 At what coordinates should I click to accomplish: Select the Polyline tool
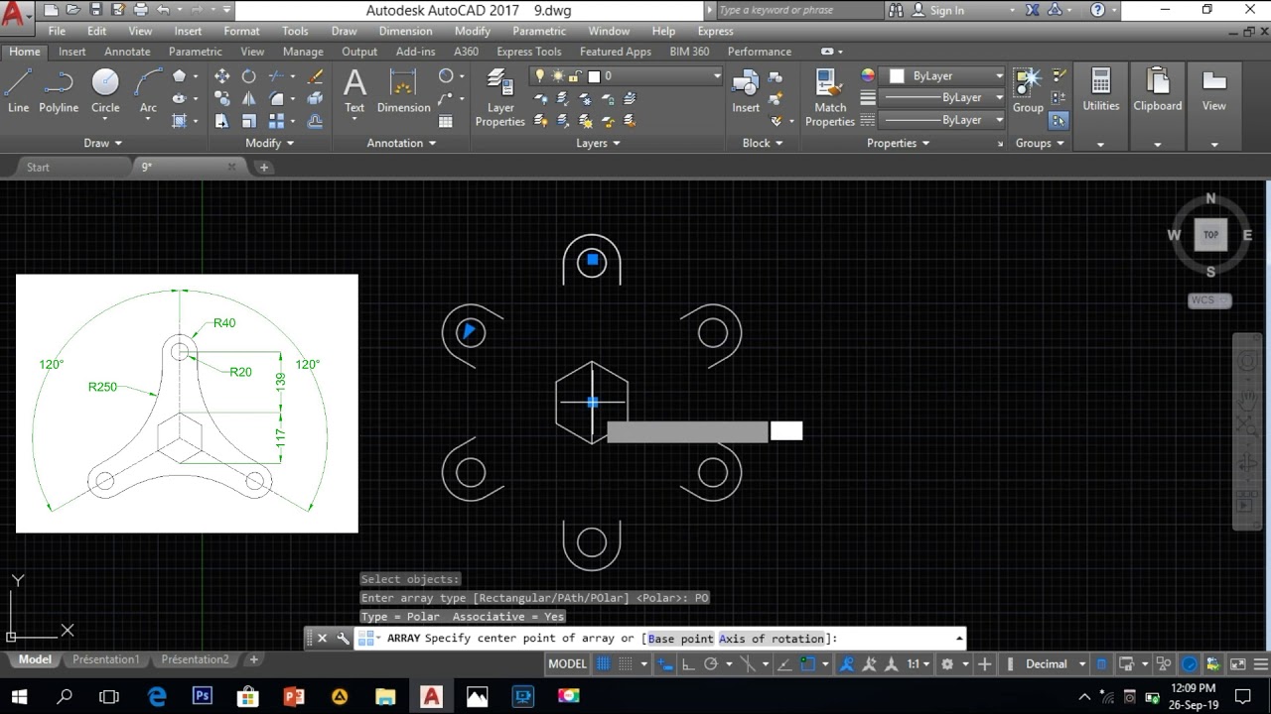coord(59,90)
